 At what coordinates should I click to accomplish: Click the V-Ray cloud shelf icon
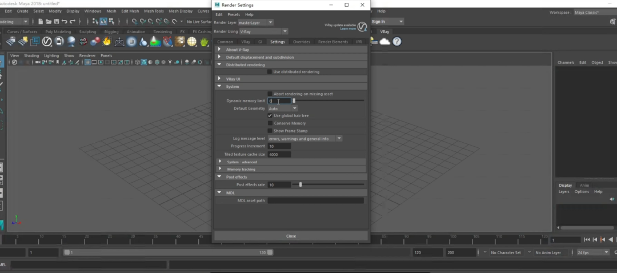[x=385, y=41]
